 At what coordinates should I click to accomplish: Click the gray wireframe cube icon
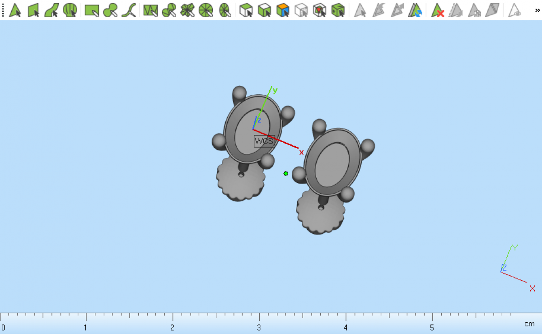(301, 10)
